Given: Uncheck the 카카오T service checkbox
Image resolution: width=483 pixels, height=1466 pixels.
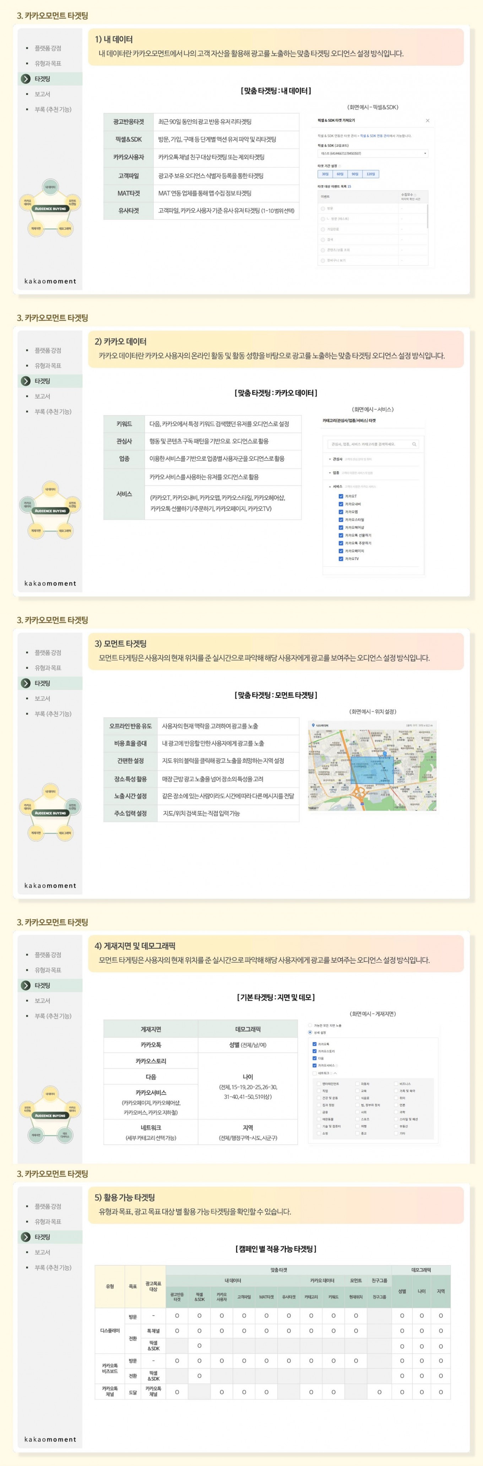Looking at the screenshot, I should (341, 496).
